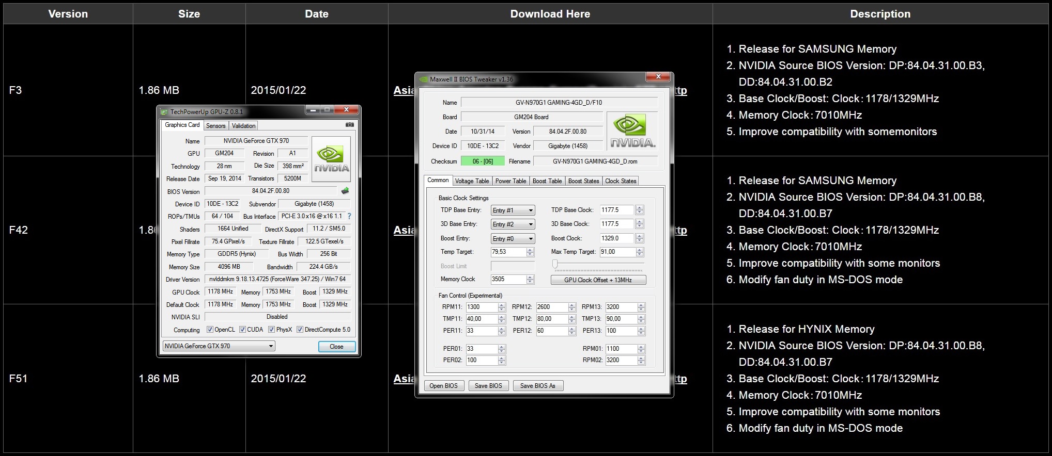This screenshot has width=1052, height=456.
Task: Click the Bus Interface question mark icon
Action: [x=349, y=216]
